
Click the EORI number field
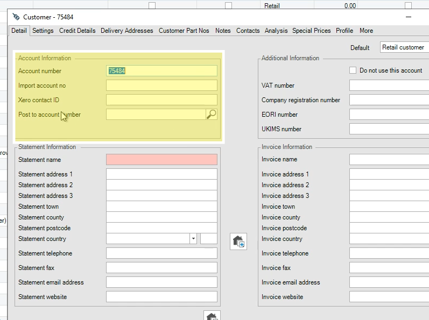(389, 114)
